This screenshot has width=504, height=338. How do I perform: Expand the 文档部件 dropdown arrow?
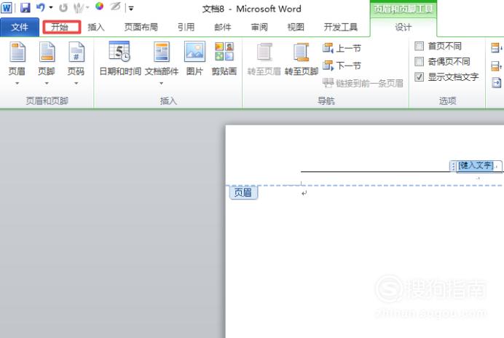(162, 83)
